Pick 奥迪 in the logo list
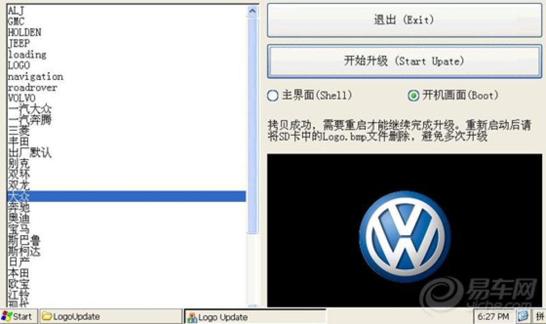Screen dimensions: 546x324 [19, 219]
